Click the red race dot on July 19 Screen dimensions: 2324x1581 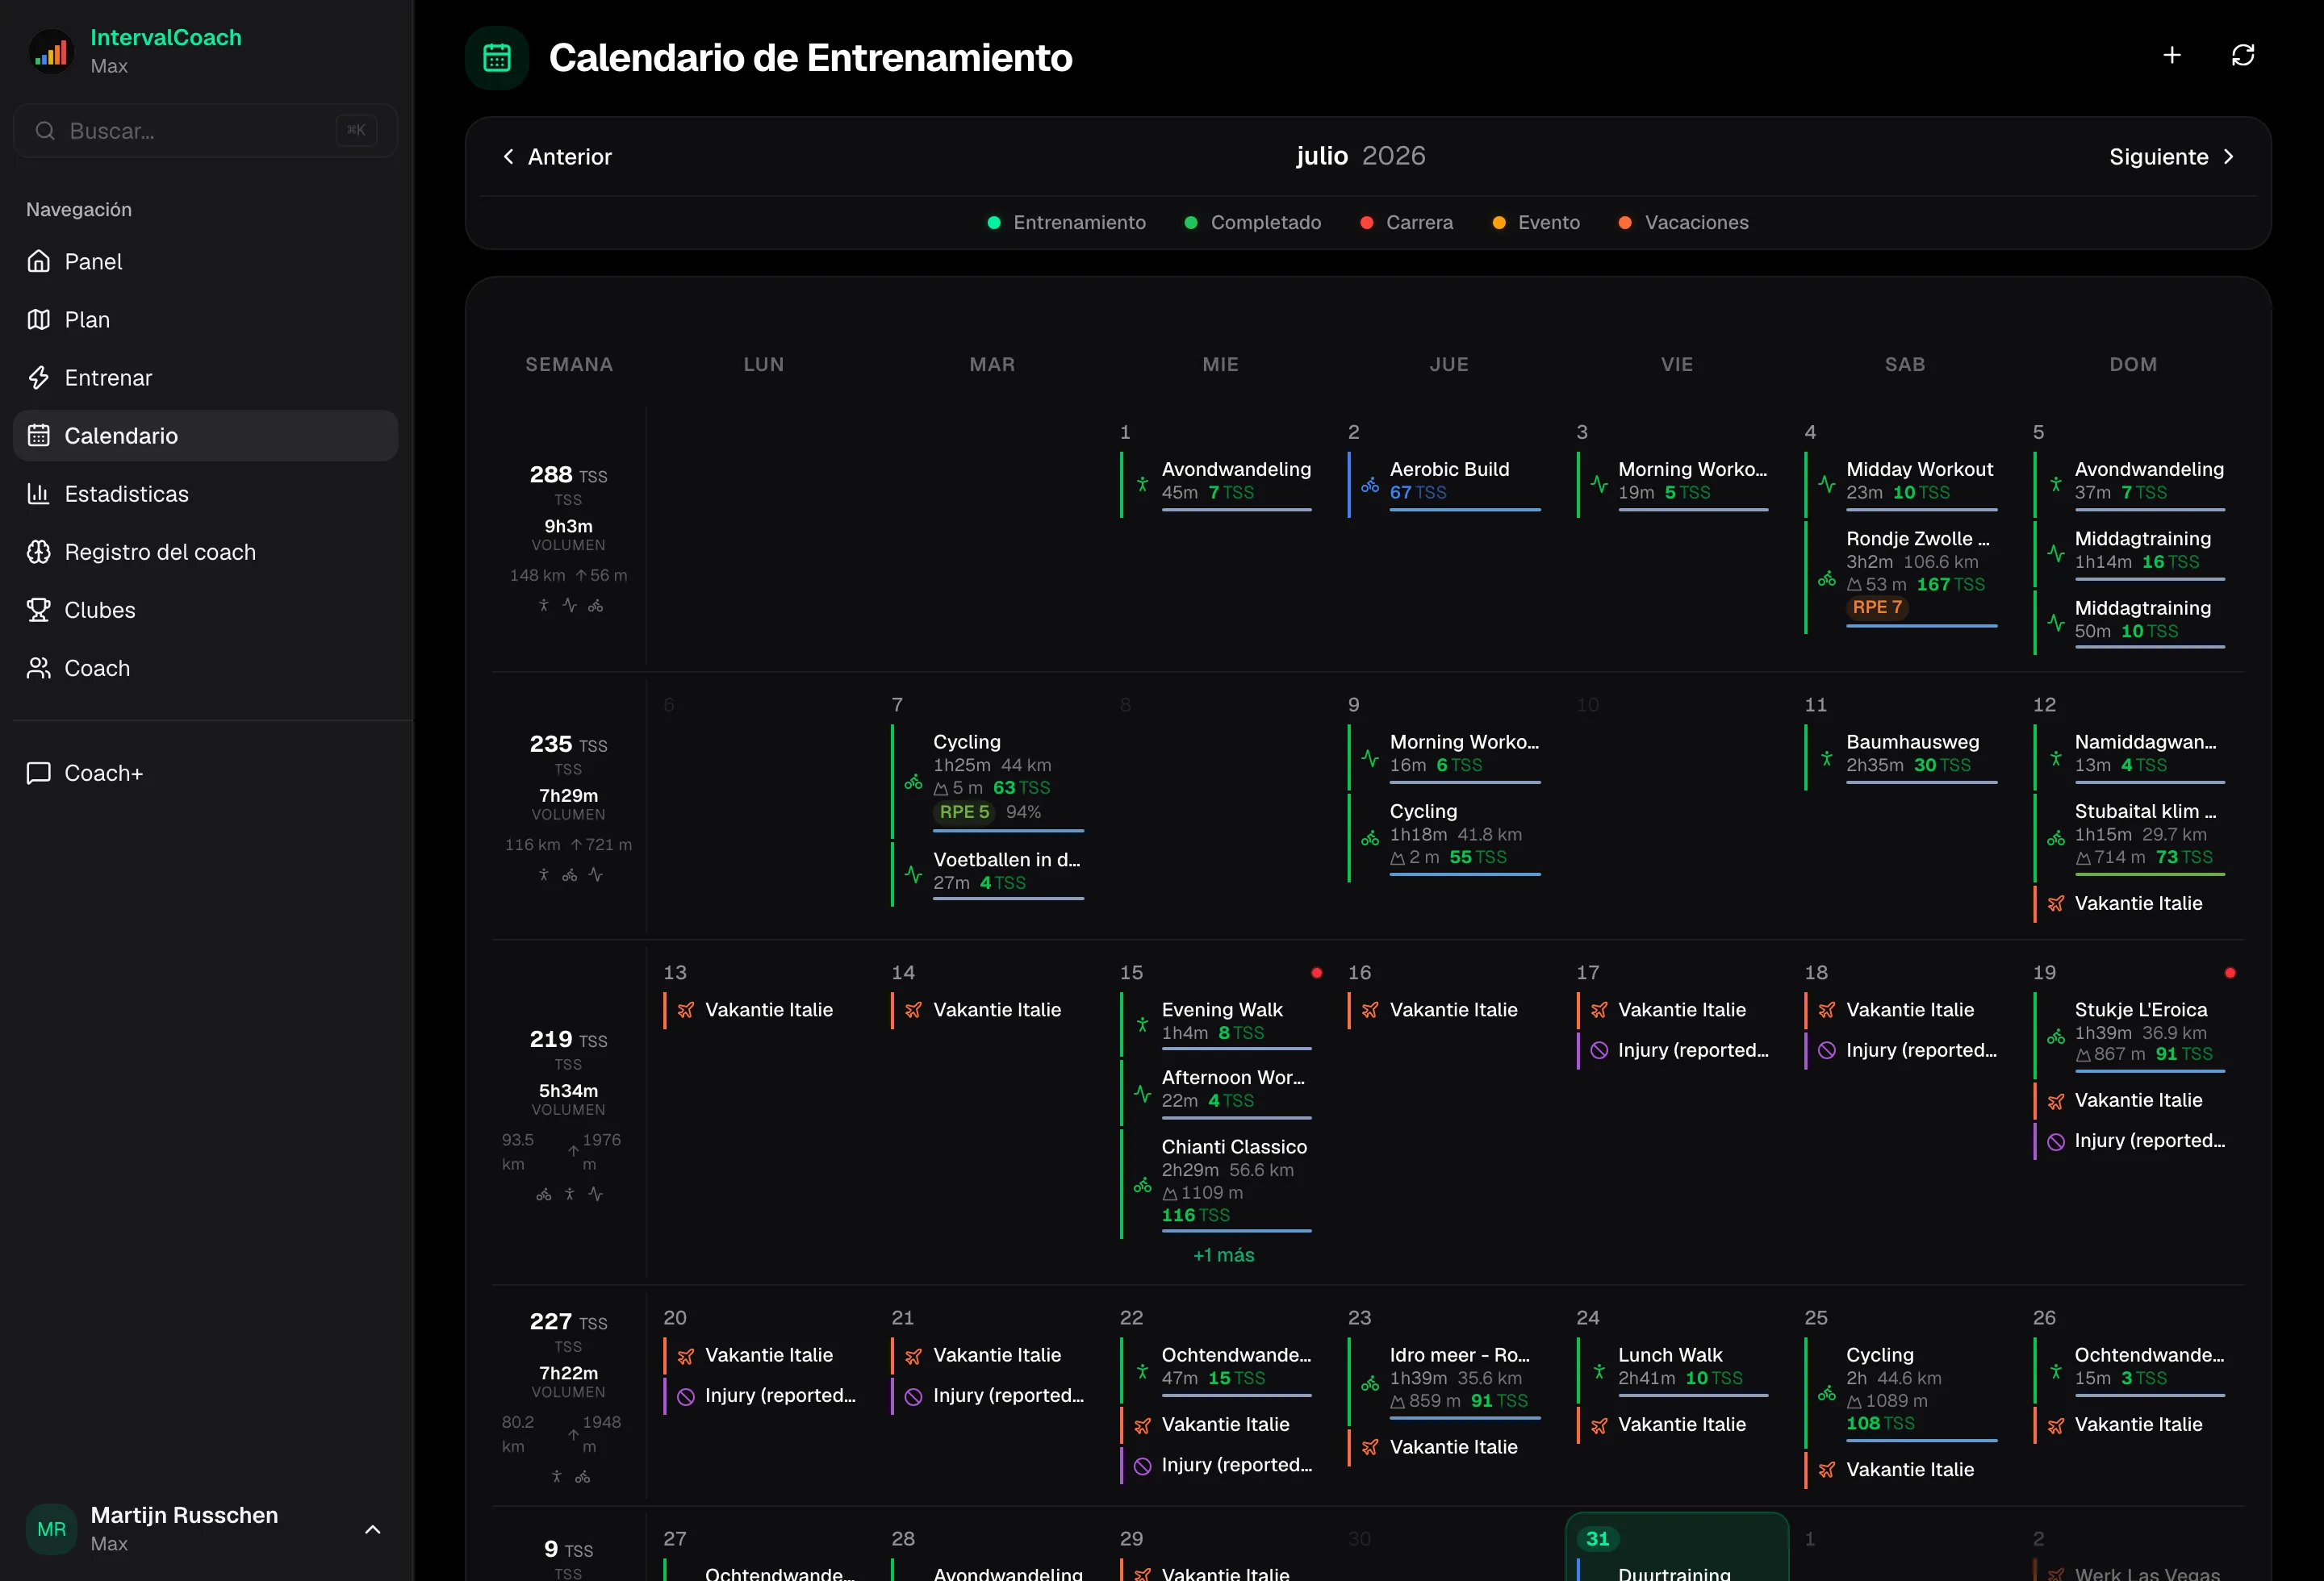pyautogui.click(x=2229, y=972)
